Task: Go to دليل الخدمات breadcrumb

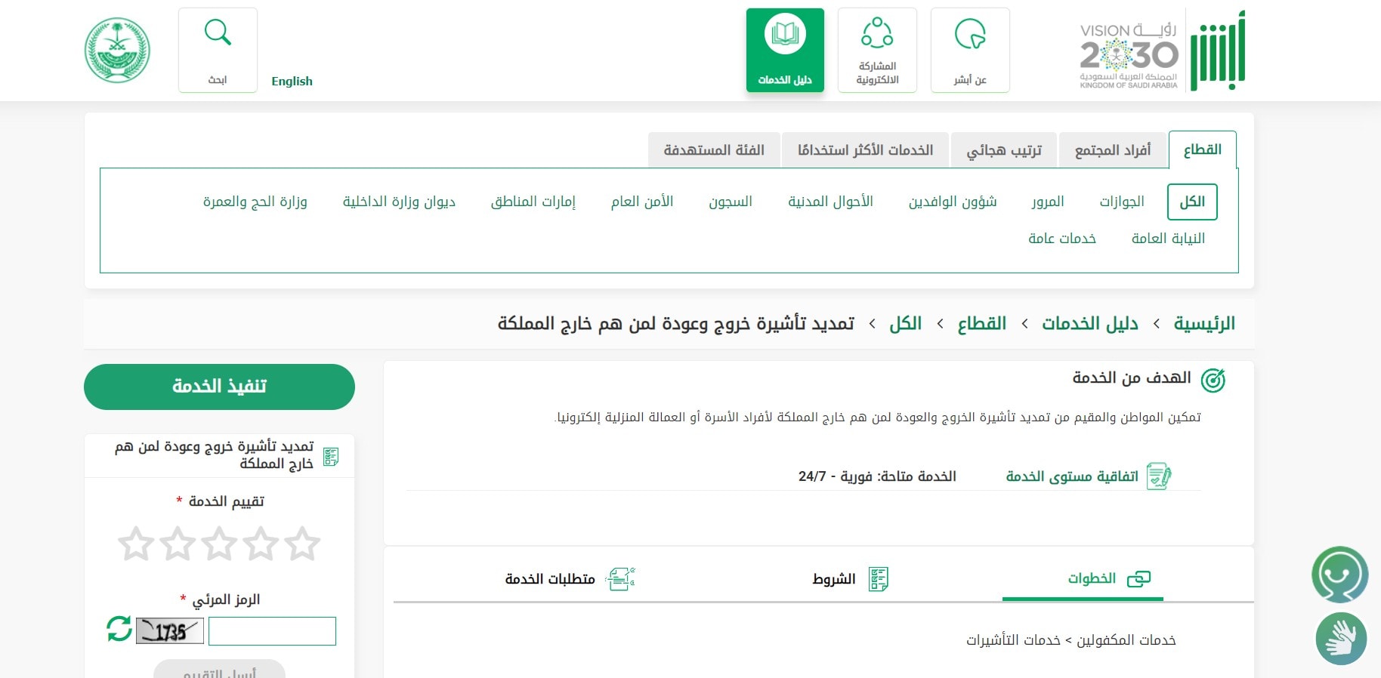Action: pyautogui.click(x=1089, y=324)
